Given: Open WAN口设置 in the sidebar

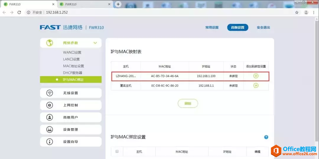Looking at the screenshot, I should tap(72, 52).
